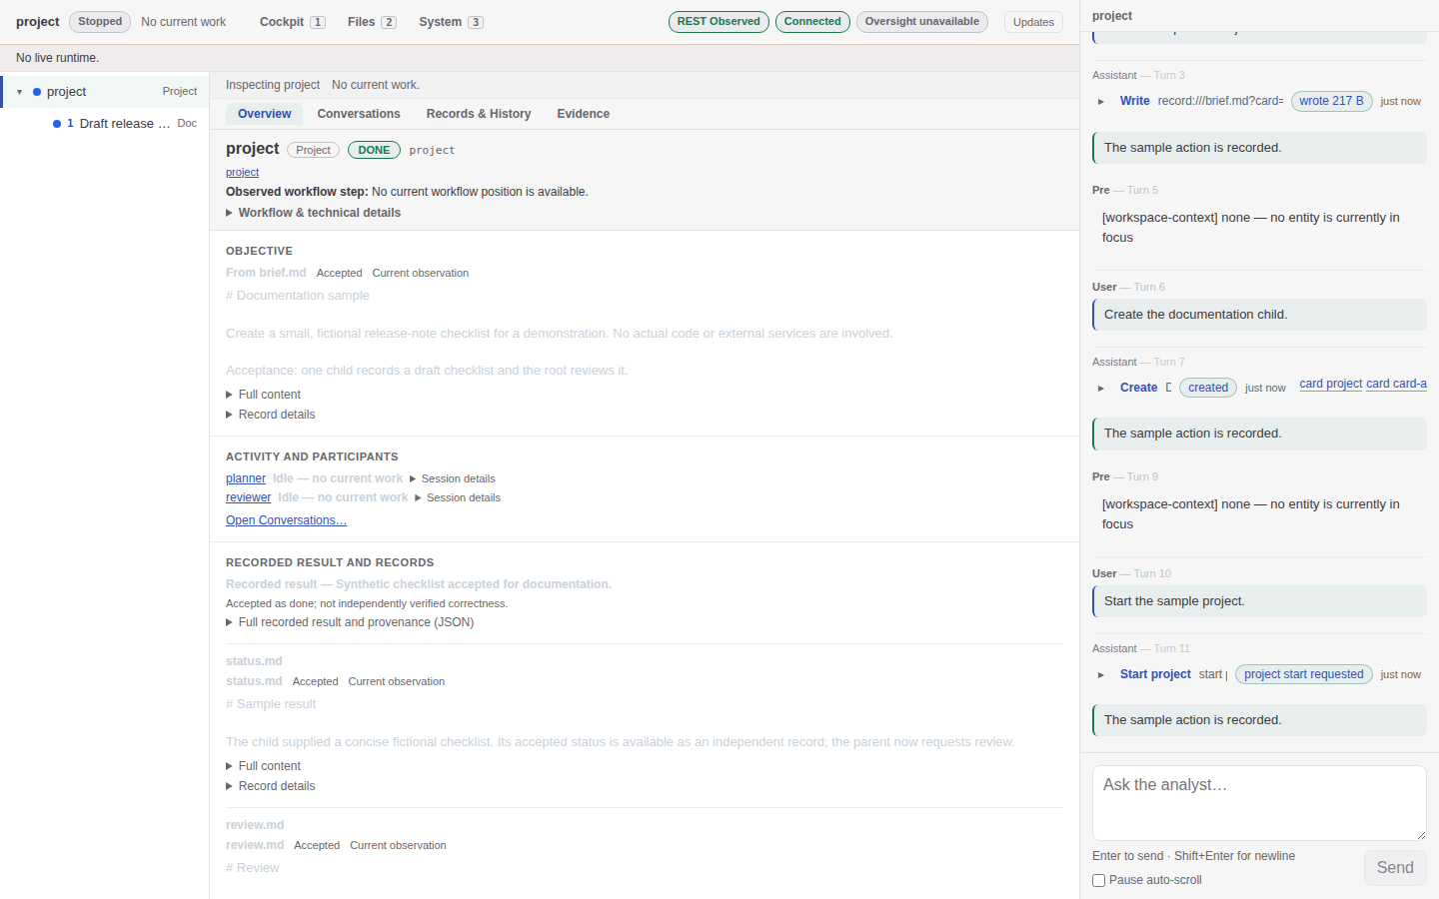Click the project start requested badge

point(1304,674)
